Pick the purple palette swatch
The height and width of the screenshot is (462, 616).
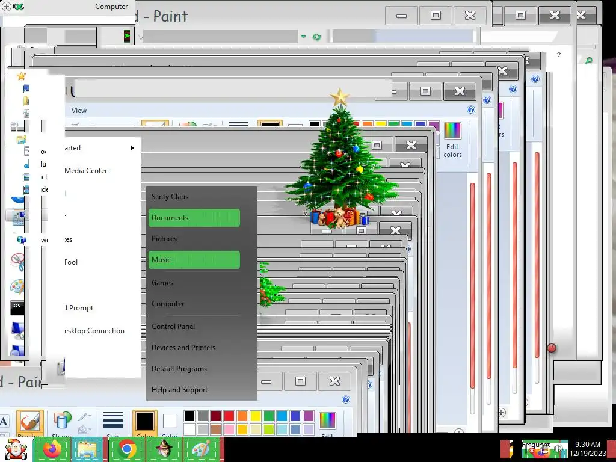click(x=309, y=416)
